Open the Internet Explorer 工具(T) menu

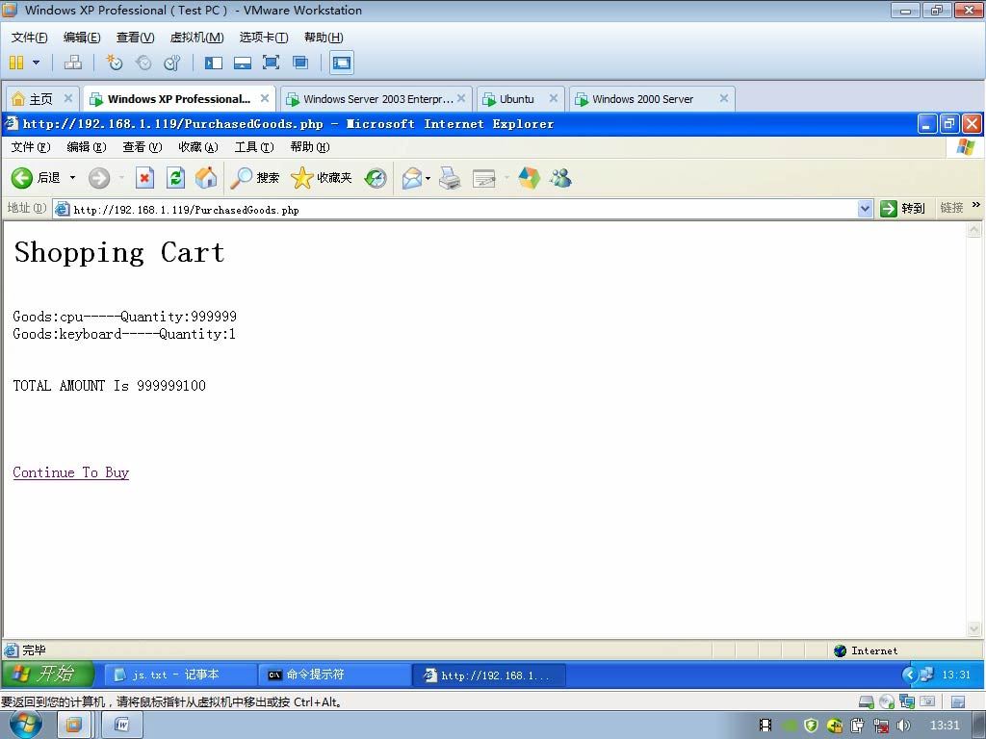click(254, 147)
